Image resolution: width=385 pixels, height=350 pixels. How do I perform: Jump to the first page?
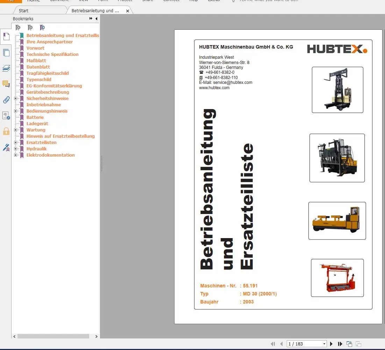(x=273, y=344)
